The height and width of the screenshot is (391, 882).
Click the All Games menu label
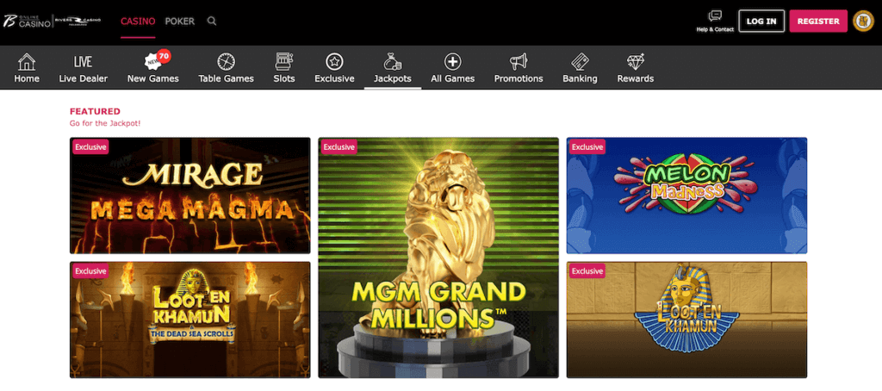(x=453, y=78)
